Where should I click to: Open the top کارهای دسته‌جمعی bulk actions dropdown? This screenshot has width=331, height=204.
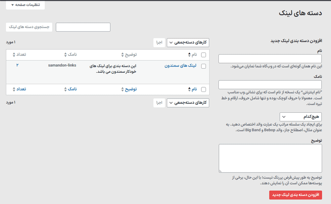click(188, 42)
